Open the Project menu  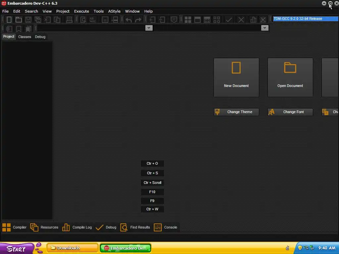(63, 11)
